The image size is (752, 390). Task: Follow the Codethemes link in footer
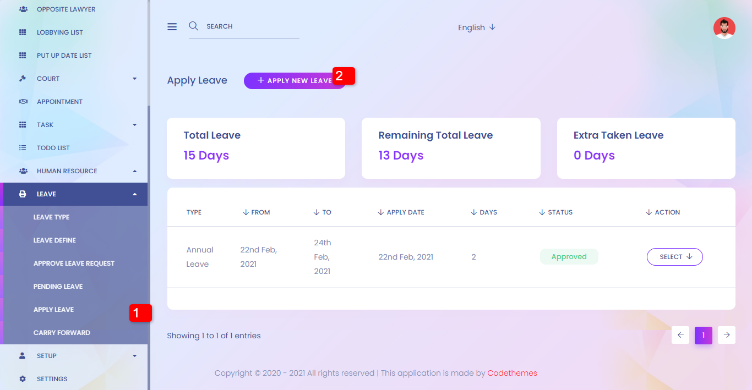point(512,373)
